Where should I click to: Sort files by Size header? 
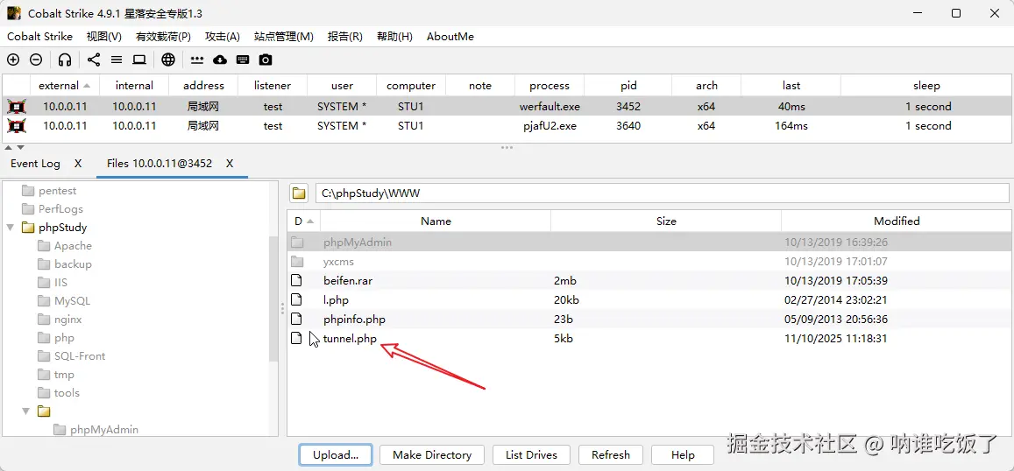(x=666, y=221)
